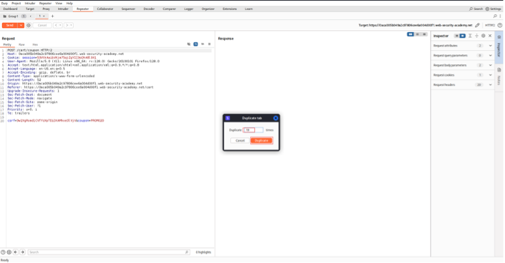Open the search icon at top right of tab bar
Screen dimensions: 505x263
[x=495, y=16]
